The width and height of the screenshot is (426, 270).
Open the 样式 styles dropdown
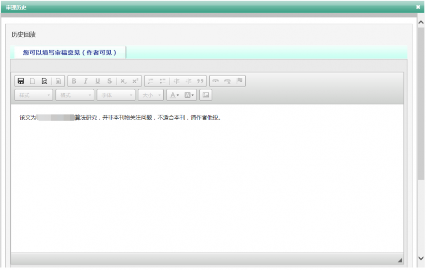(34, 95)
